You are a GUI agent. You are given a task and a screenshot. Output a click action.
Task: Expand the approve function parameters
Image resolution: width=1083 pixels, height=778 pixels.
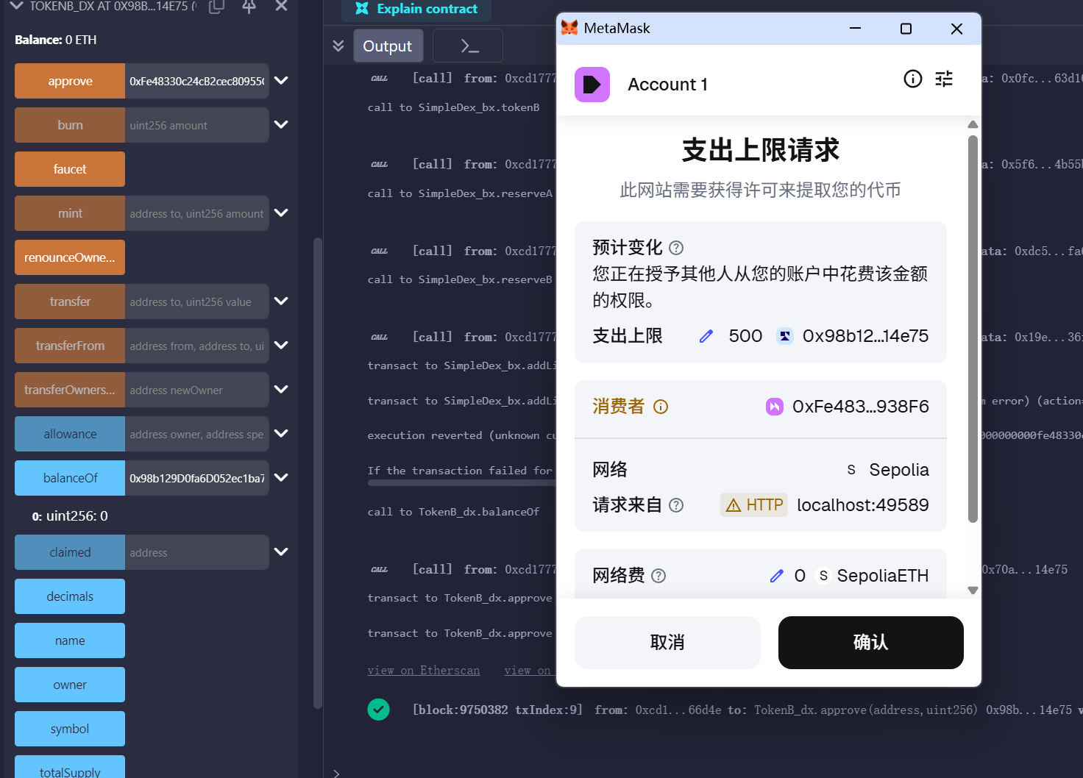[281, 81]
